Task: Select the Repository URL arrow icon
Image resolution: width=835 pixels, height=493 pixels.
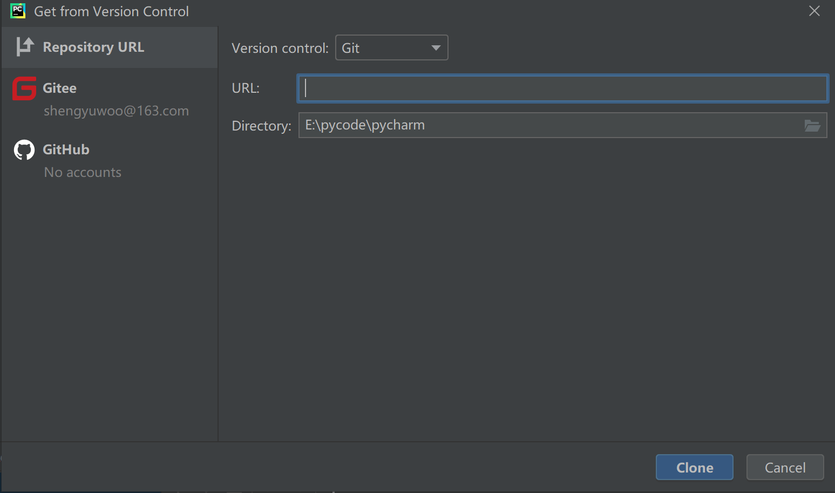Action: pyautogui.click(x=25, y=47)
